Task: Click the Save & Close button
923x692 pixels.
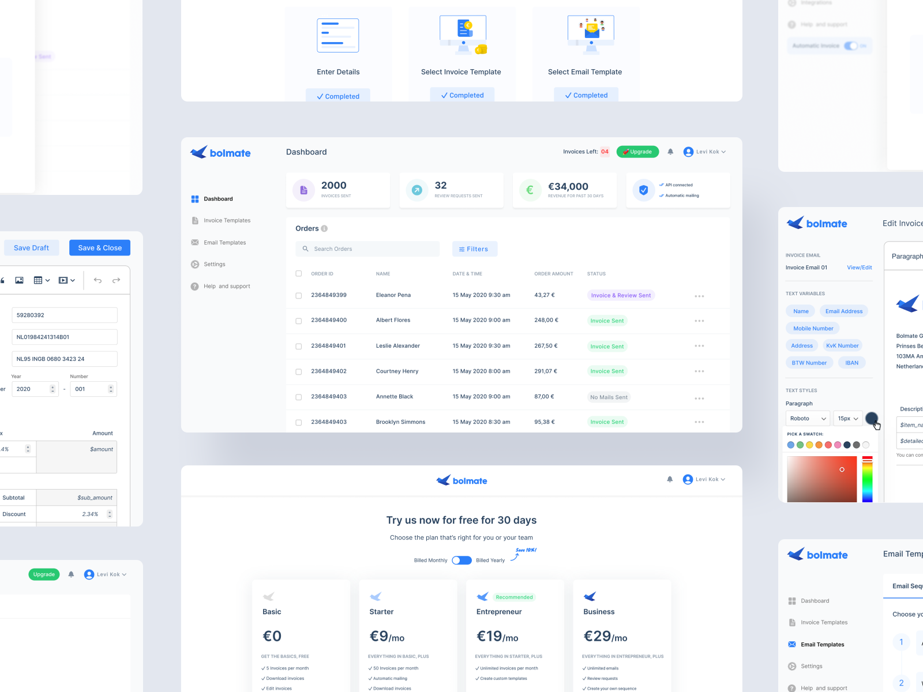Action: [x=100, y=248]
